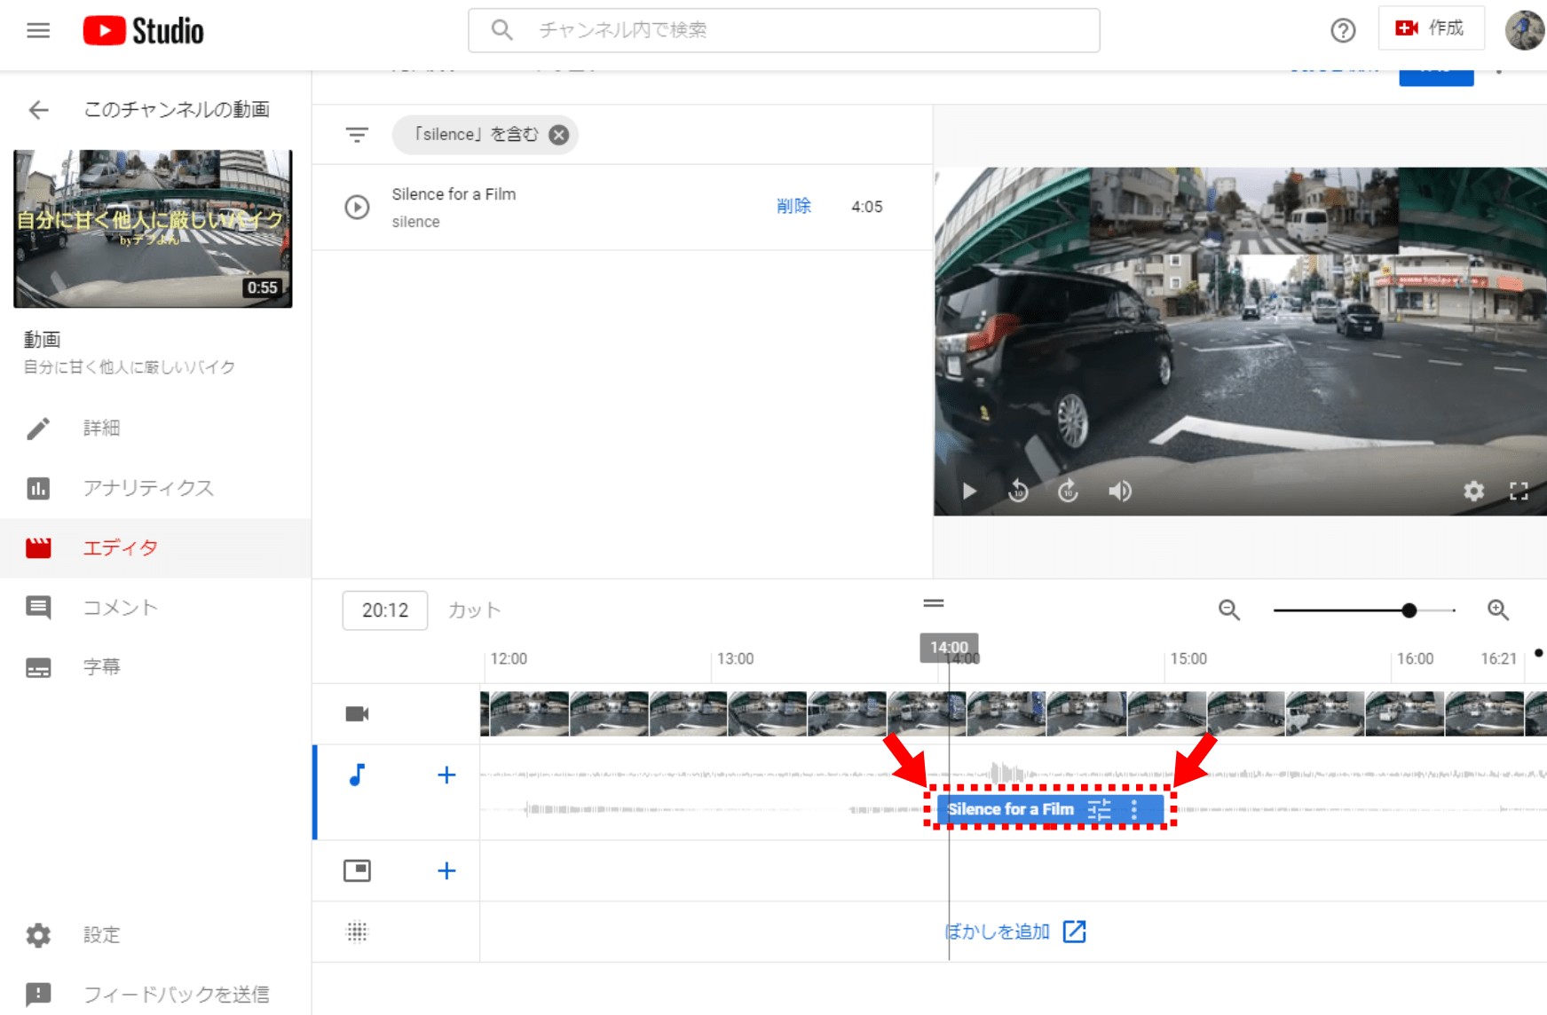This screenshot has height=1015, width=1547.
Task: Select the video camera track icon
Action: 357,713
